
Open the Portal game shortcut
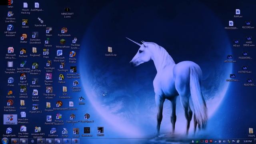coord(65,132)
